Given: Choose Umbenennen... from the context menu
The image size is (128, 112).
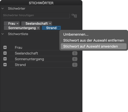Looking at the screenshot, I should 76,35.
